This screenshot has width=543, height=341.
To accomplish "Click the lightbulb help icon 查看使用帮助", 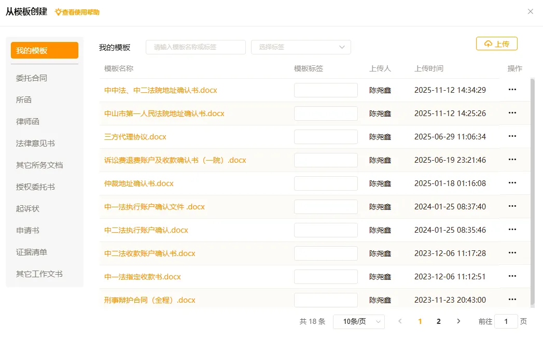I will [58, 12].
